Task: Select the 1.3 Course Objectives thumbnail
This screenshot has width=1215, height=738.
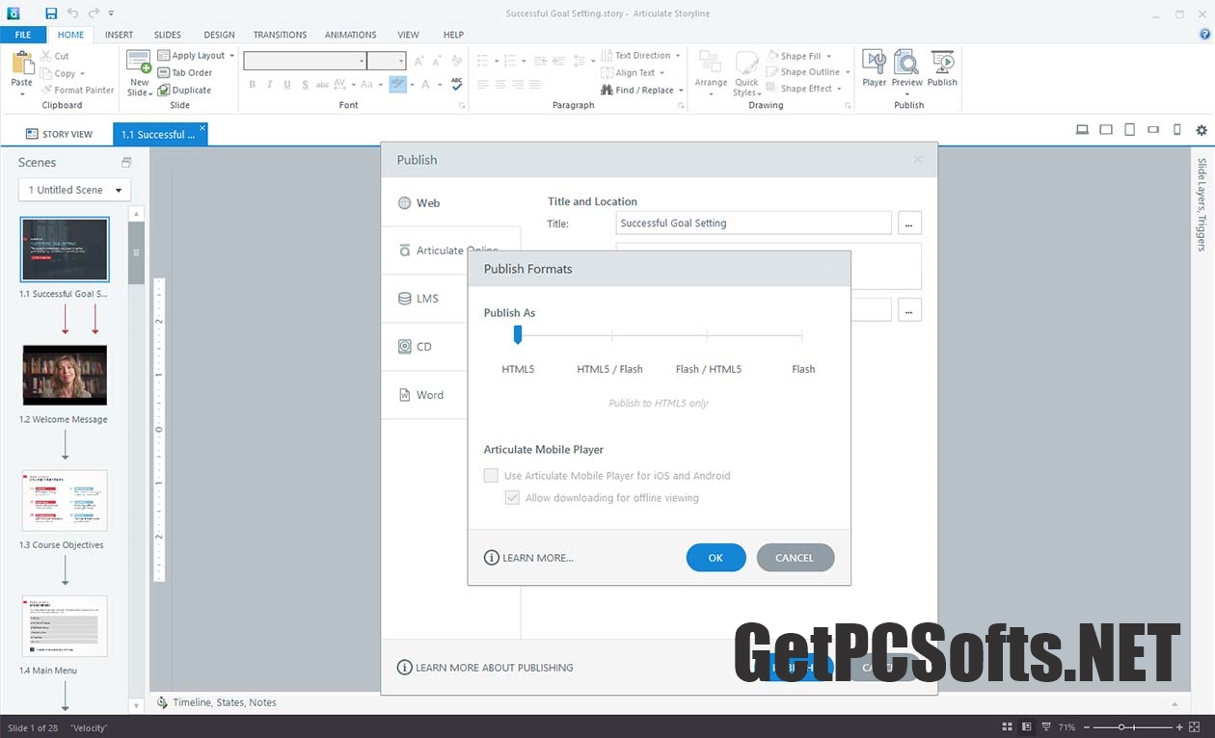Action: pyautogui.click(x=65, y=500)
